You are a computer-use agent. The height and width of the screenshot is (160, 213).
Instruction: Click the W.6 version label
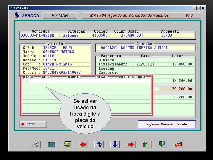[189, 15]
